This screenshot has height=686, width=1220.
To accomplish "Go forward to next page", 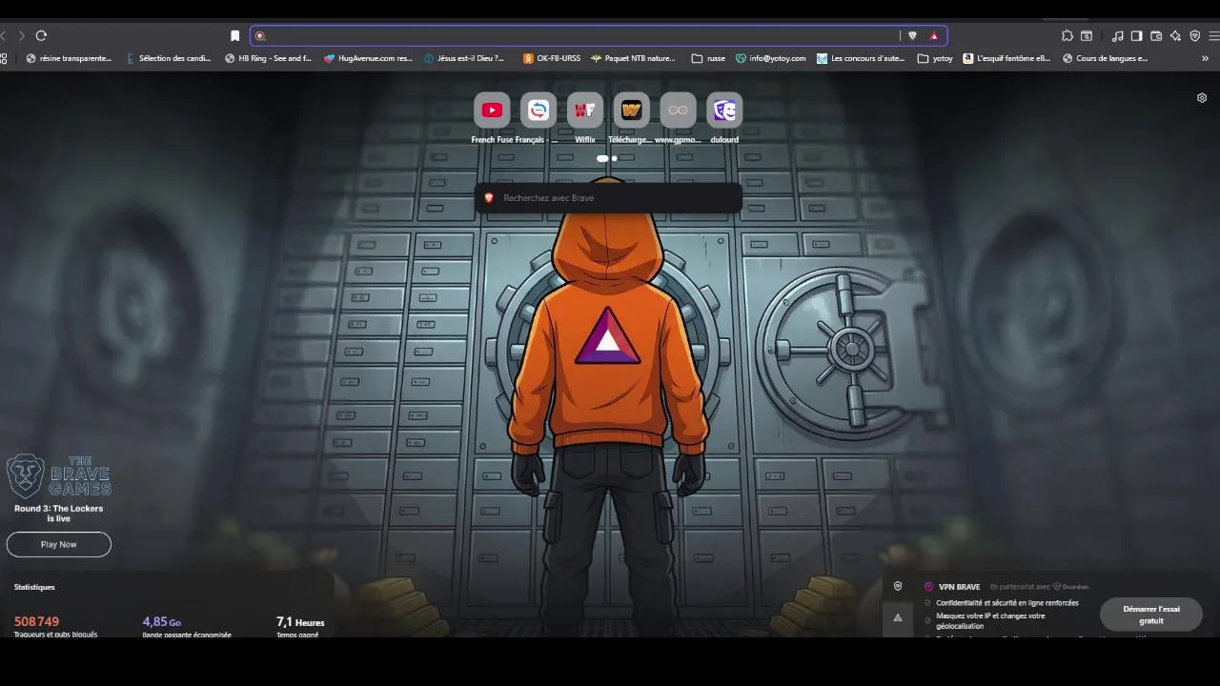I will (21, 35).
